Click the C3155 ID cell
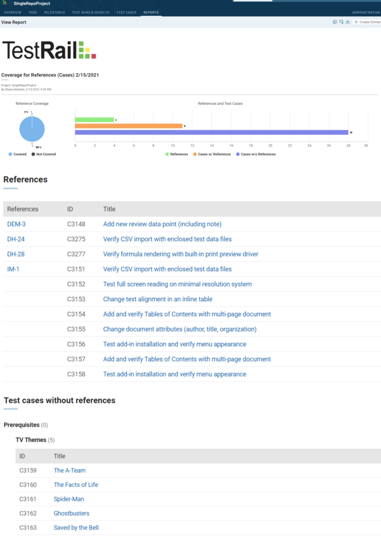This screenshot has height=542, width=381. point(76,329)
